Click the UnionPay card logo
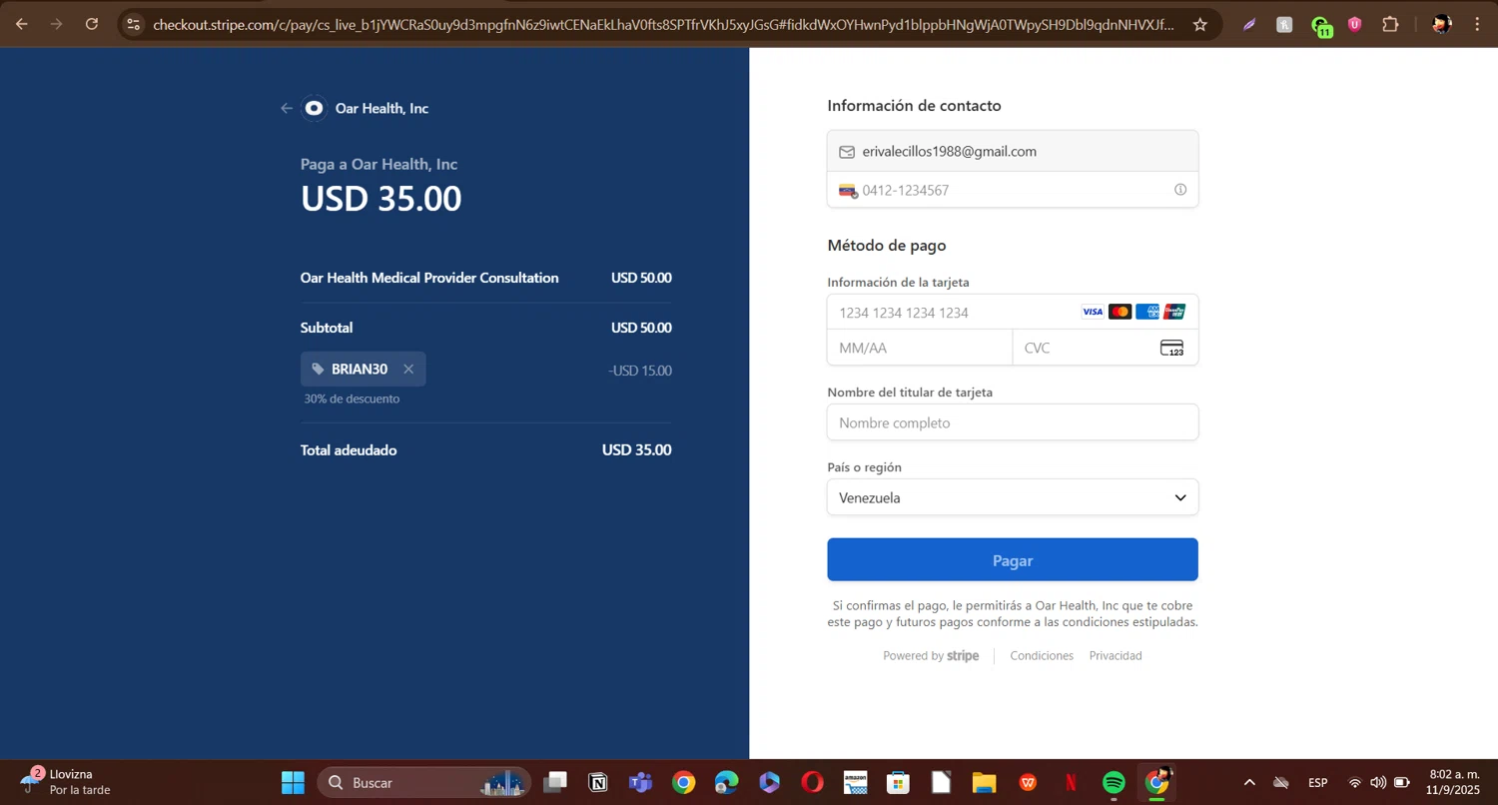 [1174, 312]
